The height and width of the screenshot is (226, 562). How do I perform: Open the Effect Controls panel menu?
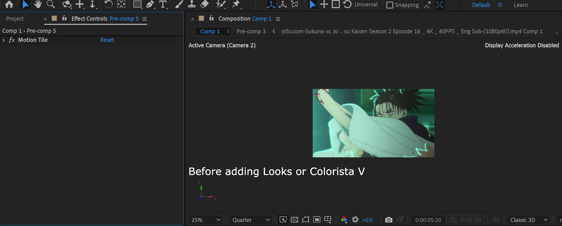[145, 19]
